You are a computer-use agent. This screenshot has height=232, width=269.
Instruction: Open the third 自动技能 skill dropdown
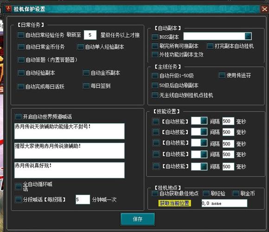click(204, 143)
